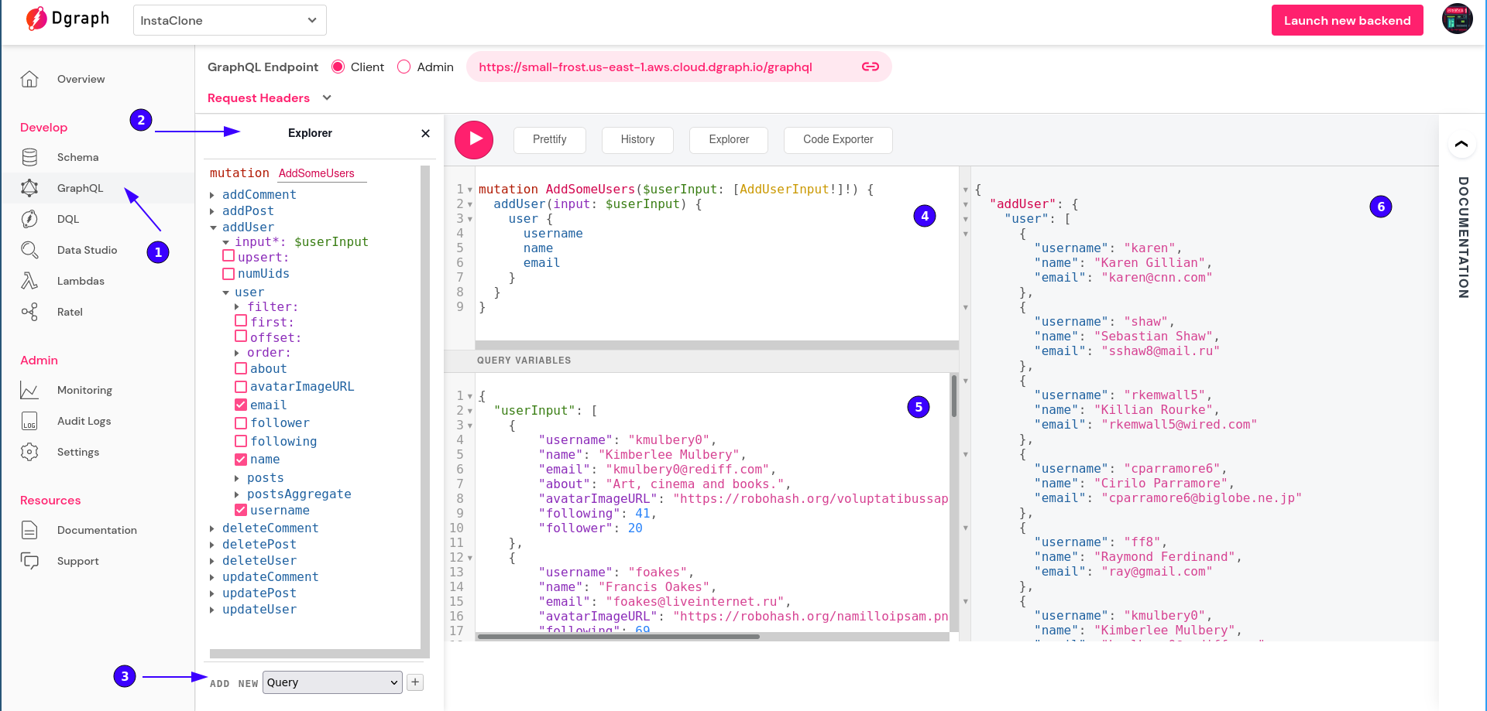Click the query variables horizontal scrollbar

point(619,637)
